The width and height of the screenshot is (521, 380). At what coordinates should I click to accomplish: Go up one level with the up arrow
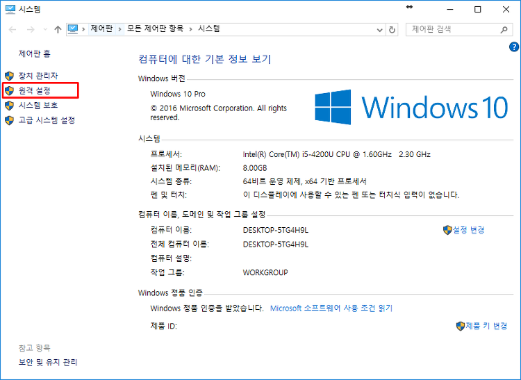[58, 30]
